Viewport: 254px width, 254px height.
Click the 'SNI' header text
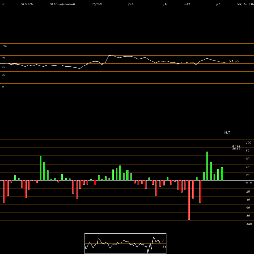point(187,4)
